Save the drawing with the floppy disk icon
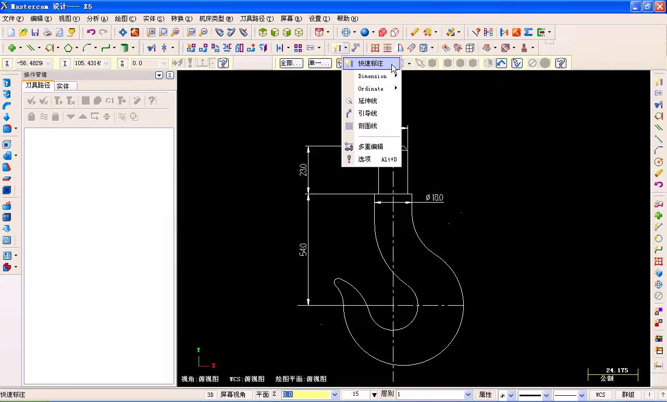This screenshot has width=667, height=402. [x=35, y=32]
